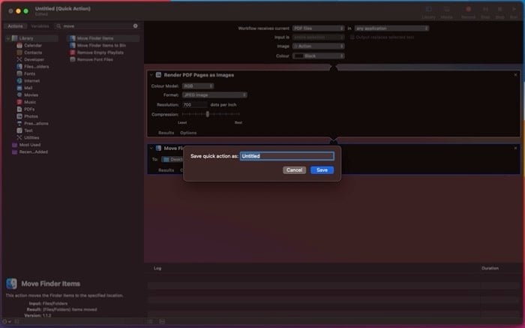Viewport: 525px width, 328px height.
Task: Open Results tab of Move Finder Items action
Action: (x=166, y=170)
